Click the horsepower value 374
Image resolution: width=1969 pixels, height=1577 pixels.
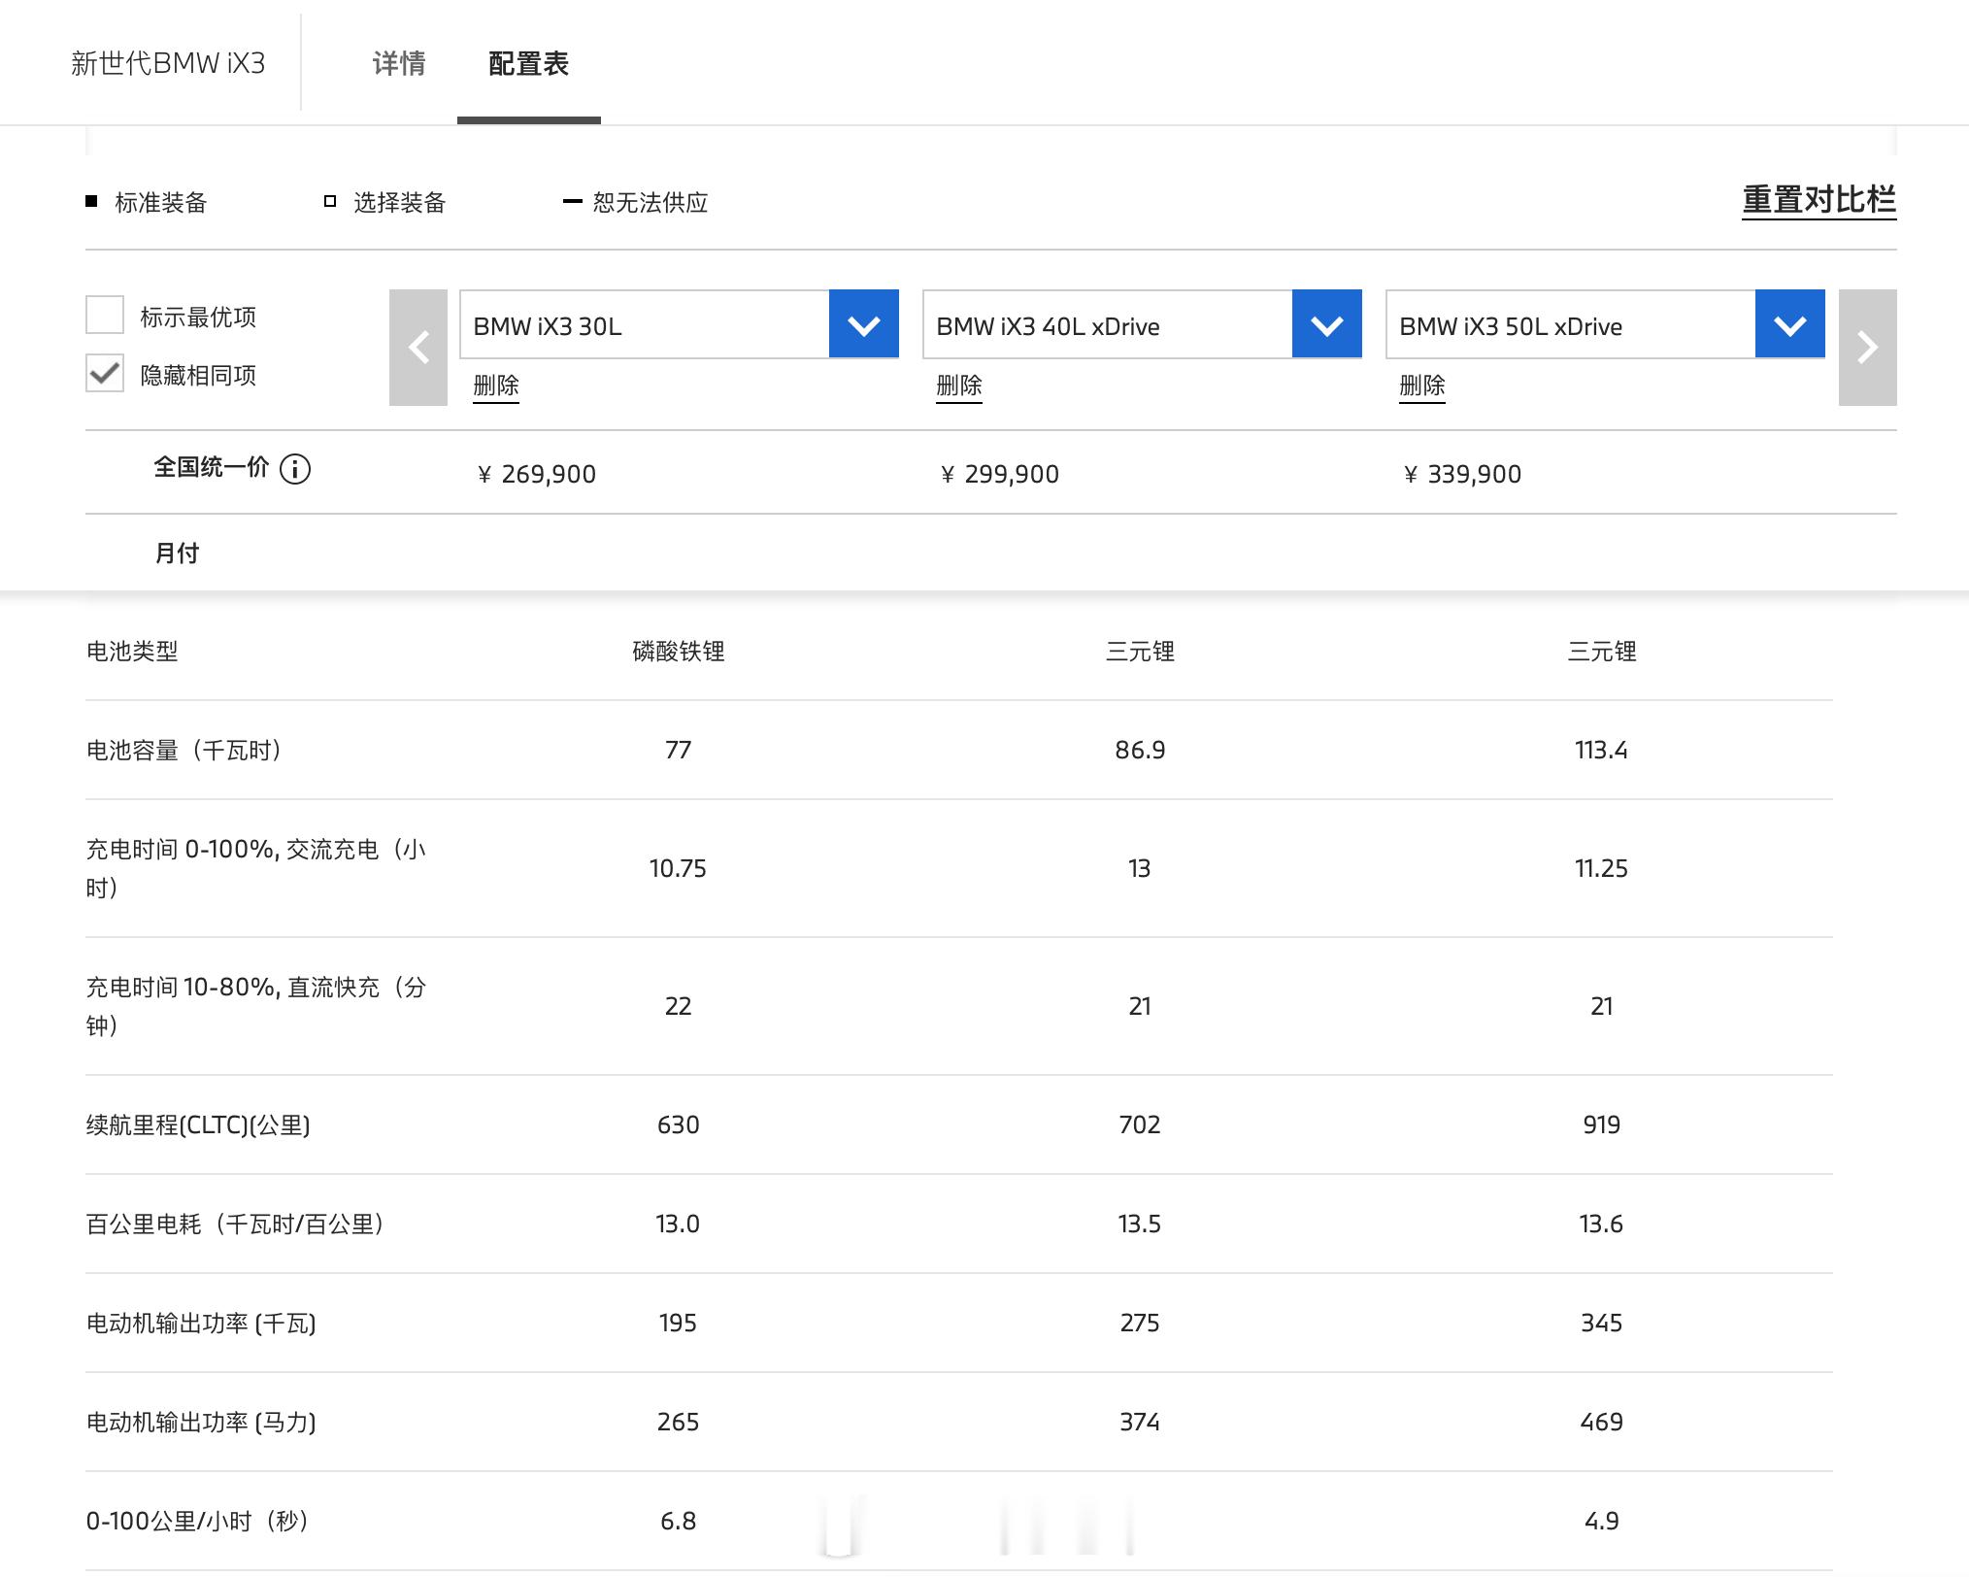pyautogui.click(x=1140, y=1423)
